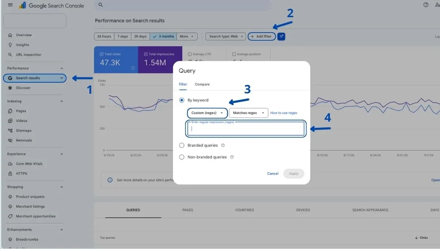Click the filter icon button beside Add filter

(281, 36)
